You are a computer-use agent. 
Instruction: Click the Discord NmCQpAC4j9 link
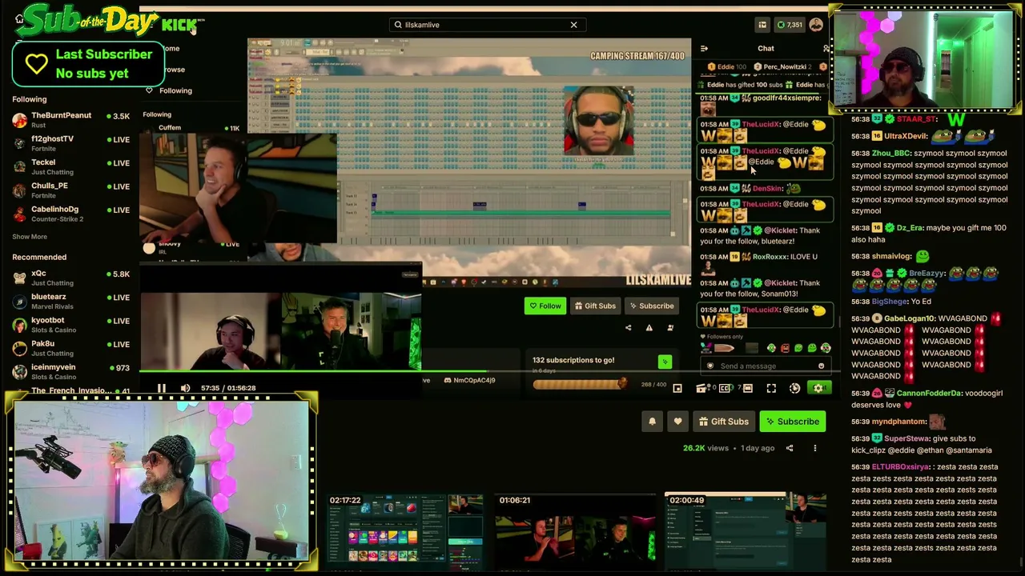[469, 381]
